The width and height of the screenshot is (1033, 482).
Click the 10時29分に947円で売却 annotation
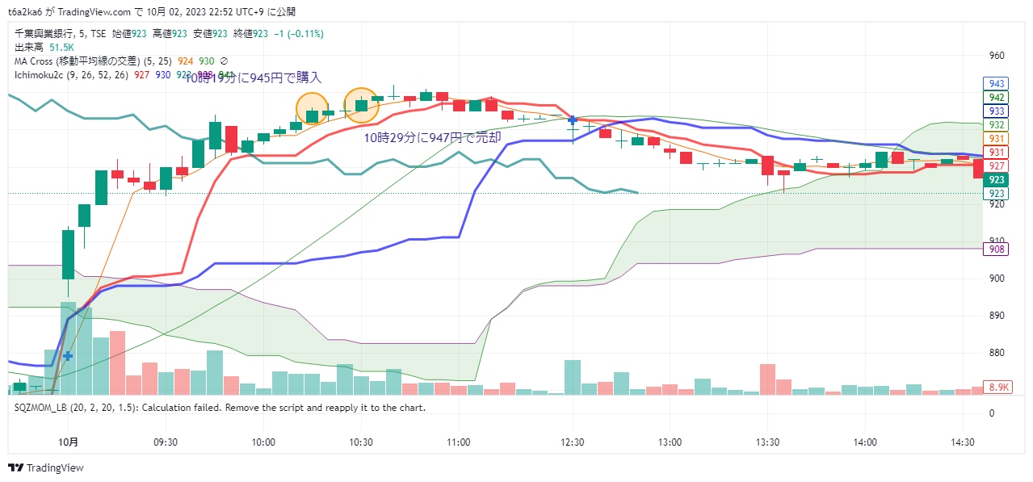(432, 138)
